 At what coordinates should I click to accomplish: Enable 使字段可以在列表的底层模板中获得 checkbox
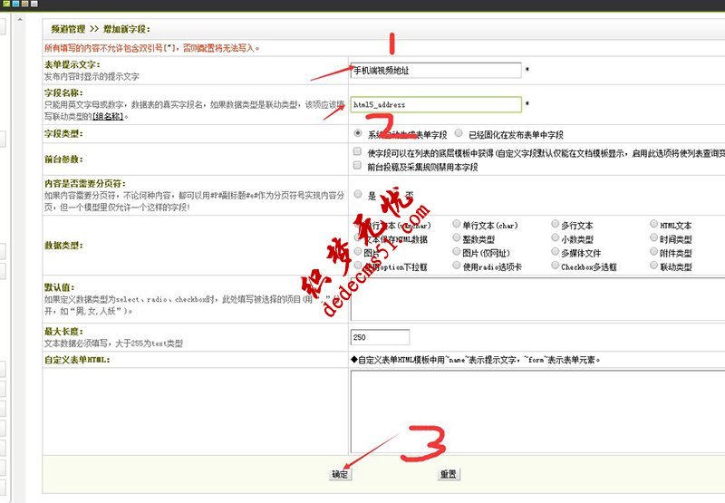tap(357, 151)
